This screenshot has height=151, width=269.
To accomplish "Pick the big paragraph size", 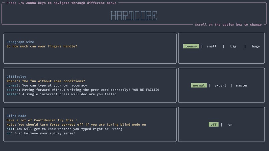I will 233,46.
